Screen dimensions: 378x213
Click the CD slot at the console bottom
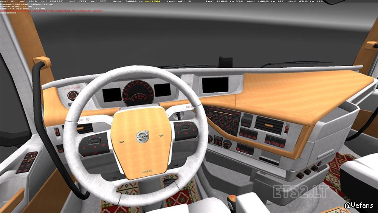click(x=269, y=161)
